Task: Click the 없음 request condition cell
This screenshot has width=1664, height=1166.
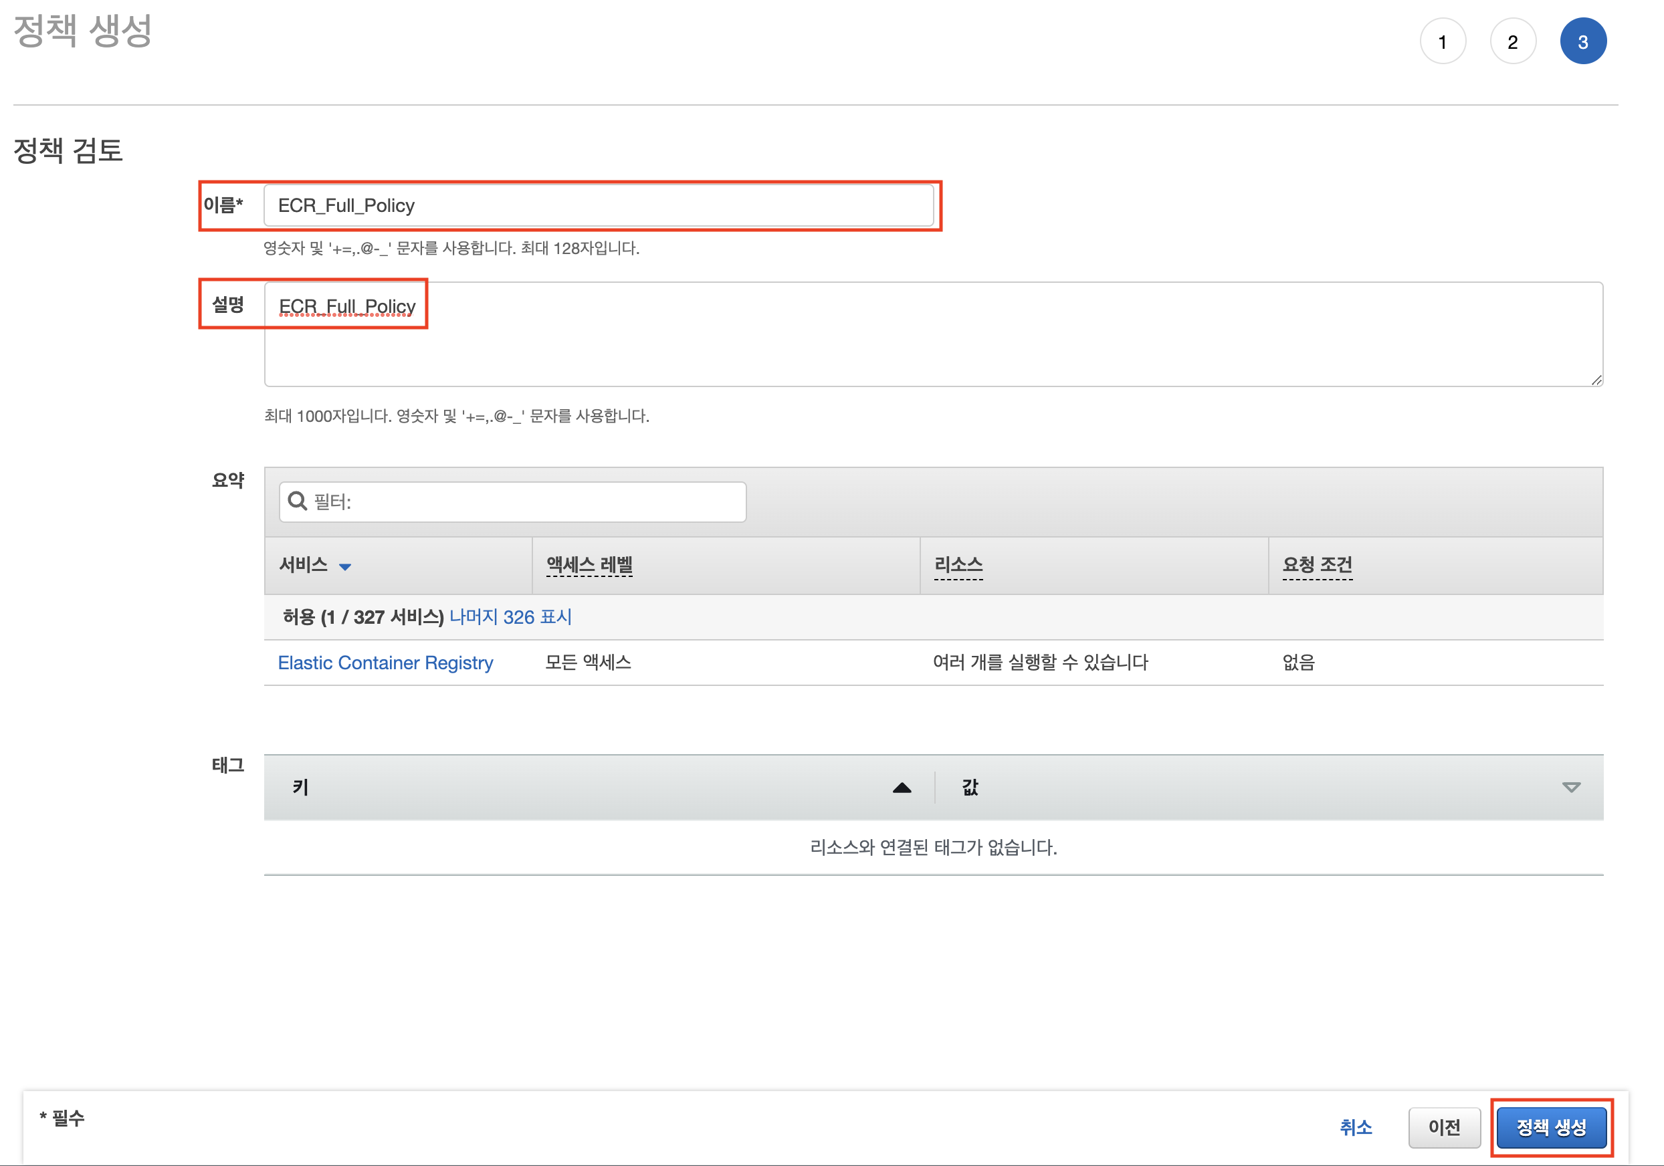Action: tap(1298, 663)
